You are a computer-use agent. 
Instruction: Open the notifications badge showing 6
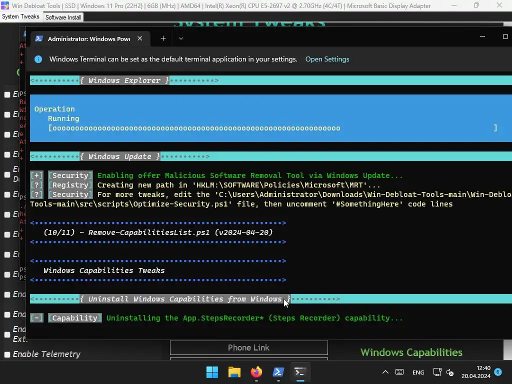498,371
